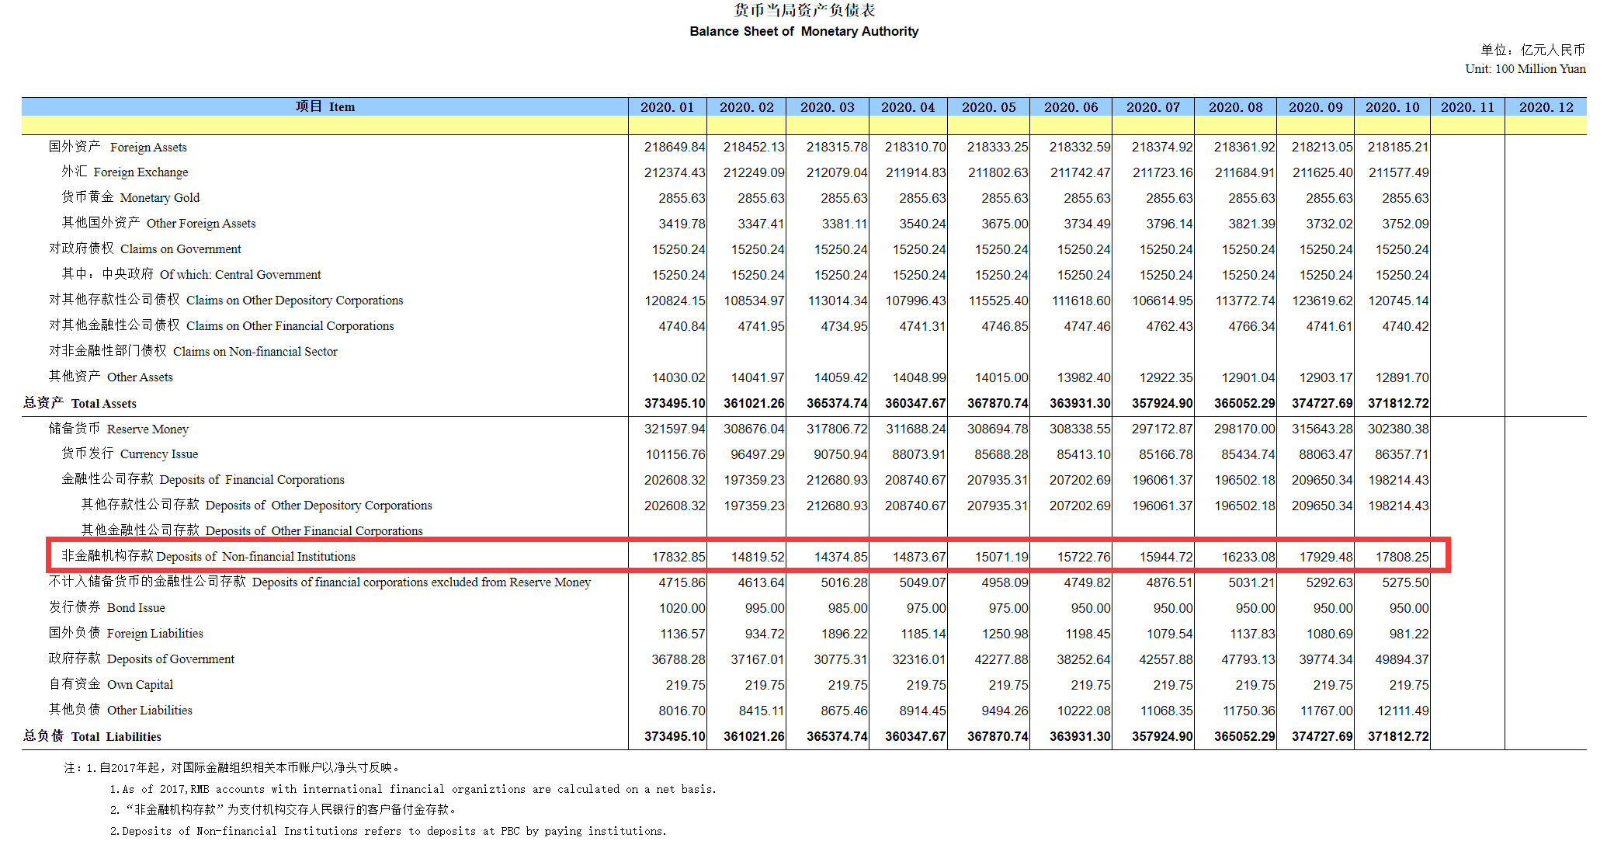Select the Own Capital row label
The width and height of the screenshot is (1607, 862).
click(111, 684)
